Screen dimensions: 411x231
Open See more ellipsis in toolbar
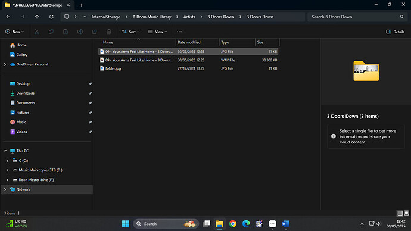179,32
